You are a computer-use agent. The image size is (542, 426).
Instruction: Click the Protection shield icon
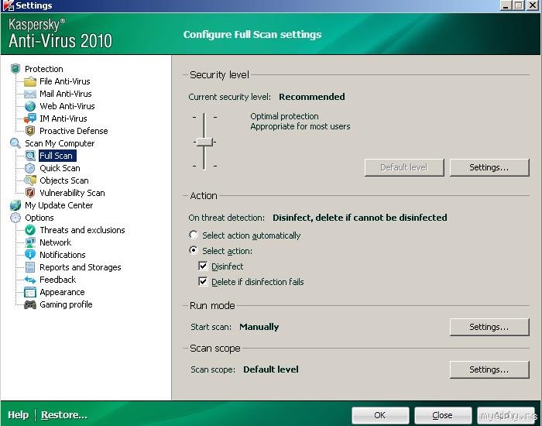[x=15, y=69]
